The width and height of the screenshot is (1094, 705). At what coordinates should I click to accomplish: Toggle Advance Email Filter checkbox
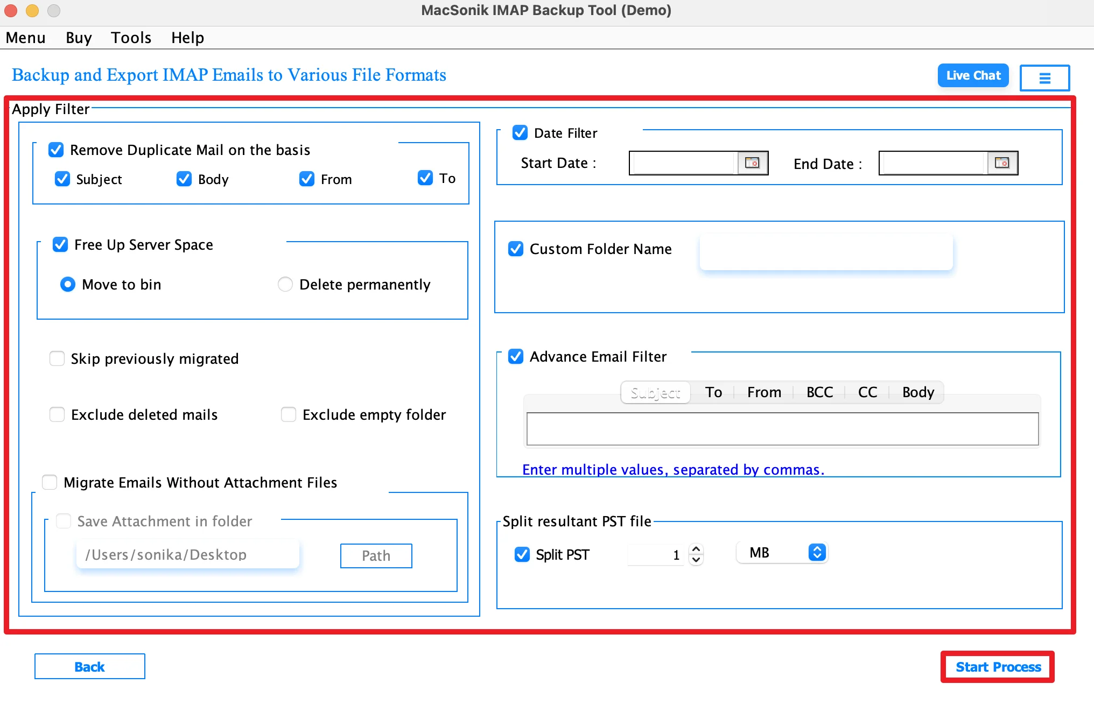point(516,356)
